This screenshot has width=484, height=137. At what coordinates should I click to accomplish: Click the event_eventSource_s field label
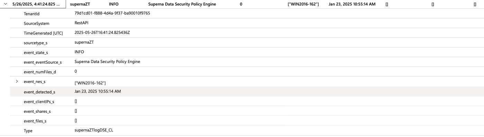pos(43,62)
